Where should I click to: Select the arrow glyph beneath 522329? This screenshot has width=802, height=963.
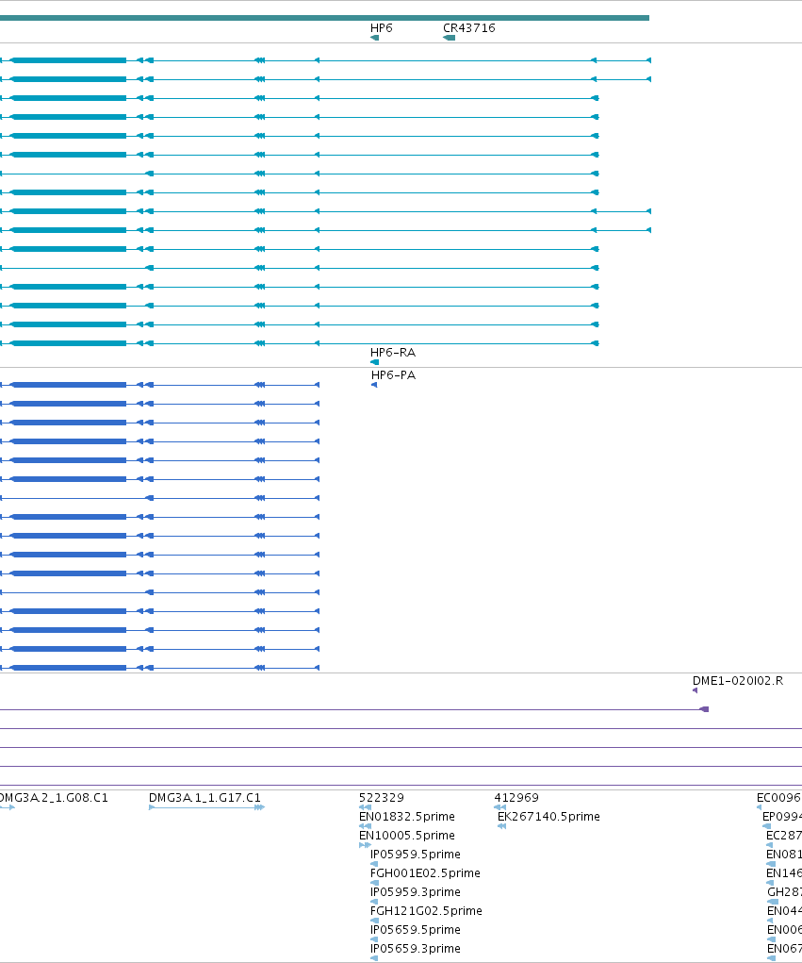pos(365,807)
